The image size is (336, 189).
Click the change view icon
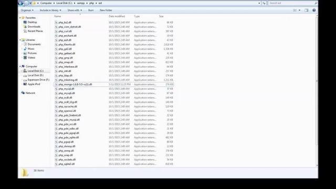pos(295,10)
